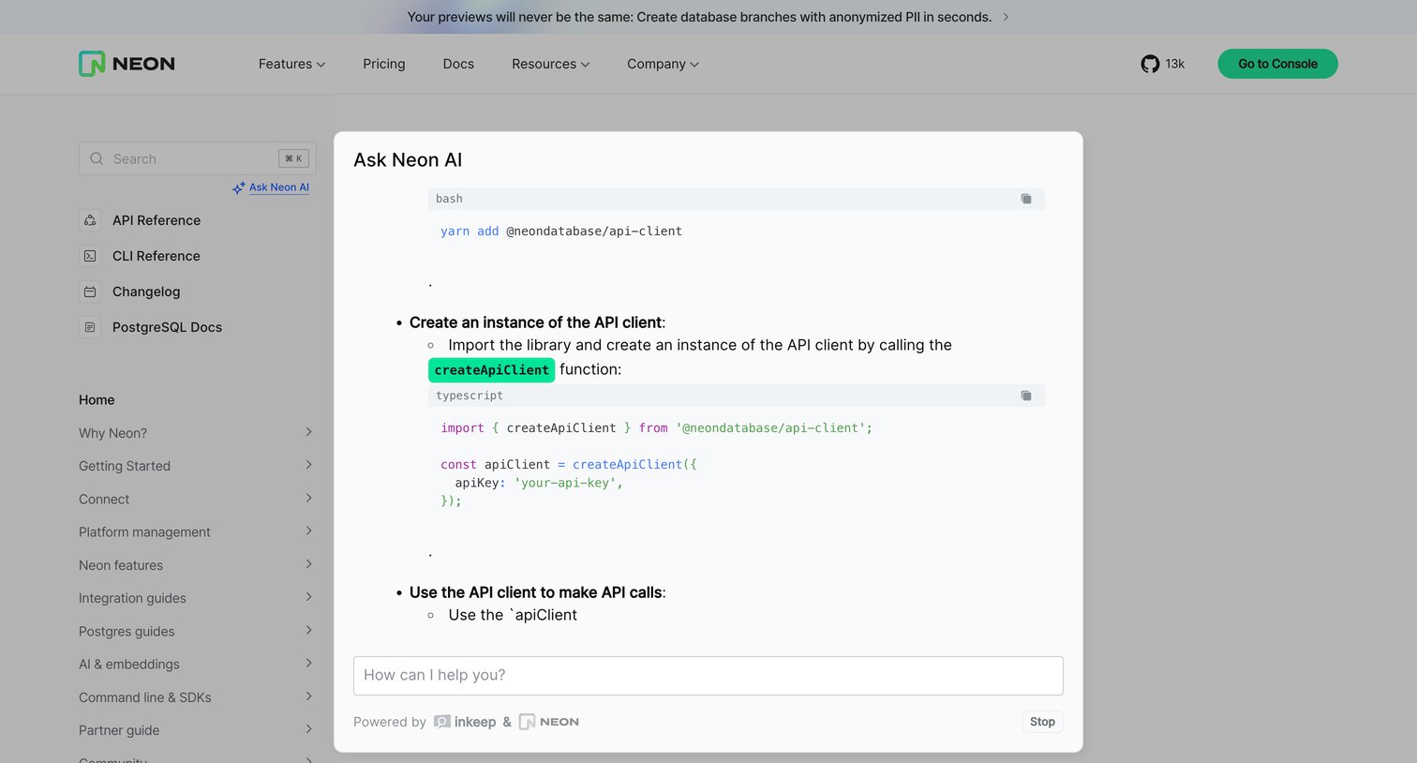The image size is (1417, 763).
Task: Expand the Connect section chevron
Action: pos(308,498)
